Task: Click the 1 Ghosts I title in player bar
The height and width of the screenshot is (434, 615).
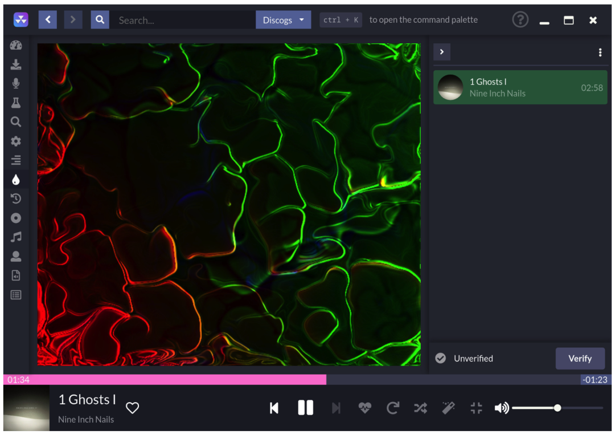Action: 87,400
